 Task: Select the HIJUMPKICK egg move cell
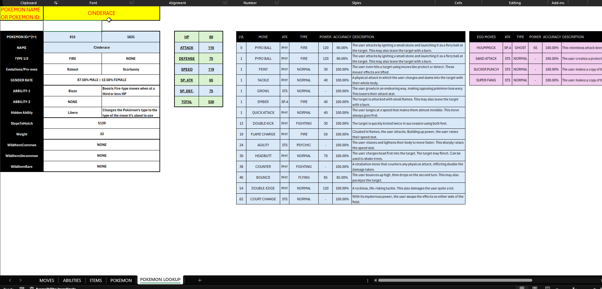click(x=486, y=48)
